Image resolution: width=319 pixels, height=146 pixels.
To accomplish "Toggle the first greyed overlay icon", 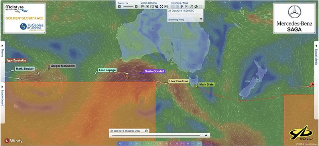I will (173, 6).
